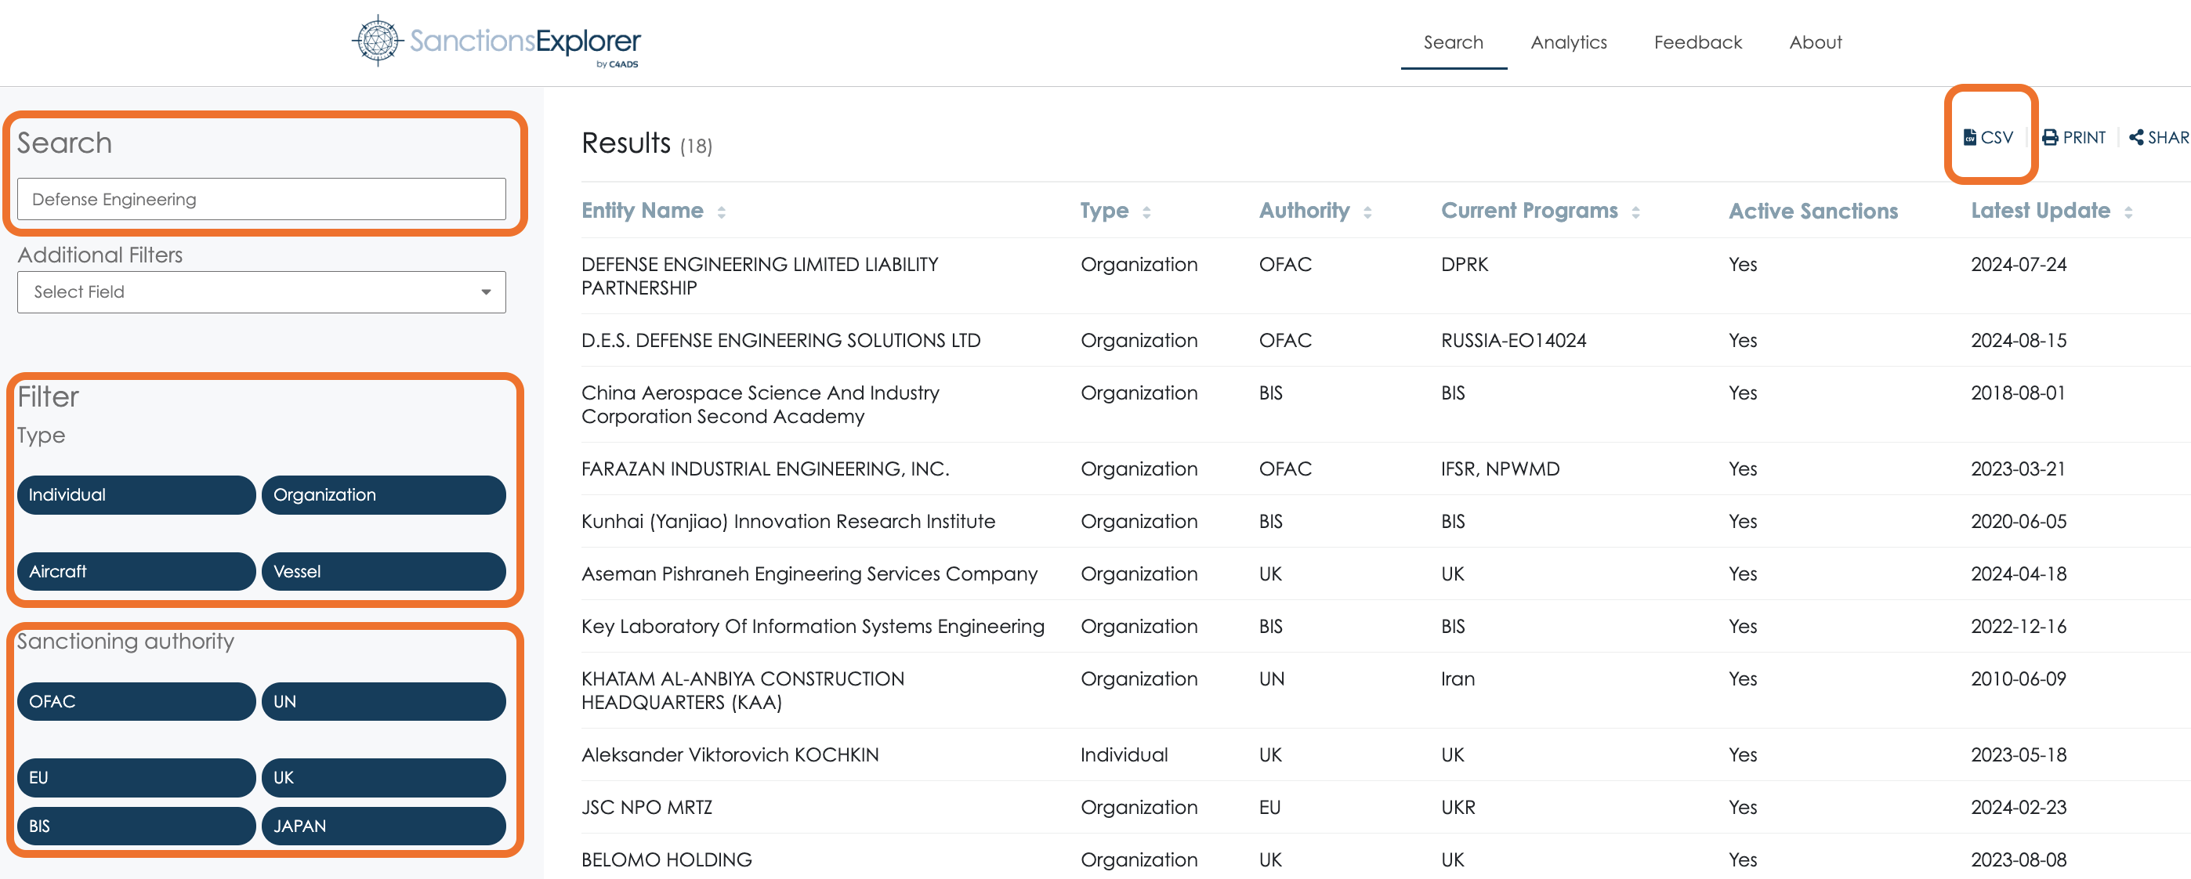This screenshot has width=2191, height=879.
Task: Toggle the EU sanctioning authority filter
Action: click(x=136, y=778)
